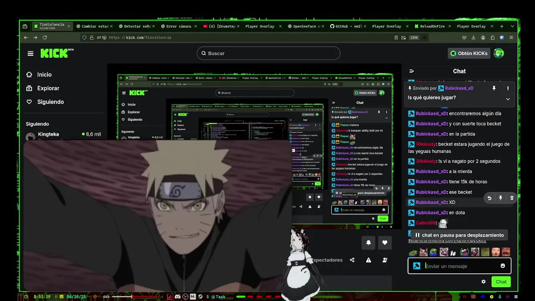The width and height of the screenshot is (535, 301).
Task: Reload the current page
Action: pos(45,38)
